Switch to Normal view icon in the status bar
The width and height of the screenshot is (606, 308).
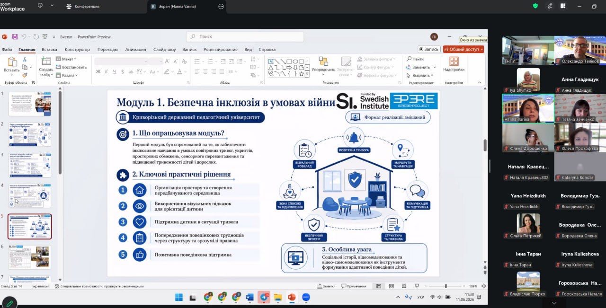click(x=378, y=286)
